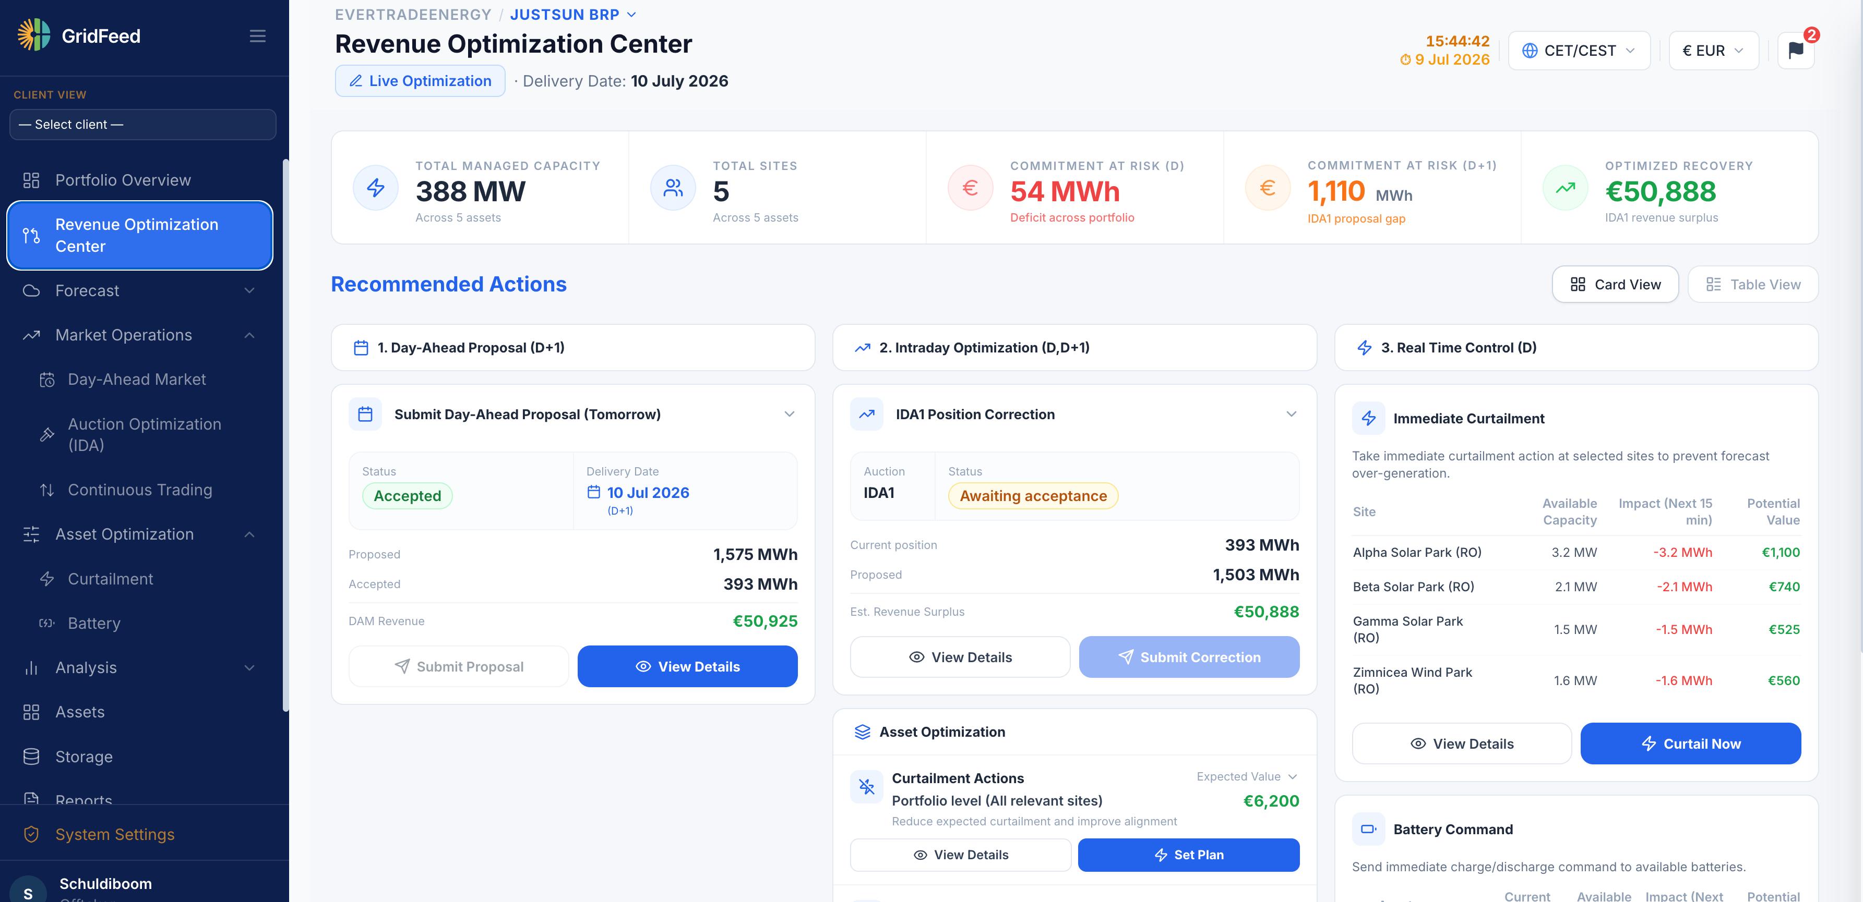Toggle the Live Optimization mode button
This screenshot has width=1863, height=902.
pos(420,81)
